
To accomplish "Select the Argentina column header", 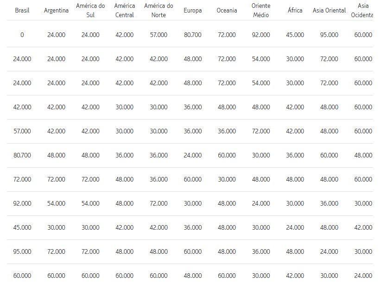I will tap(56, 11).
